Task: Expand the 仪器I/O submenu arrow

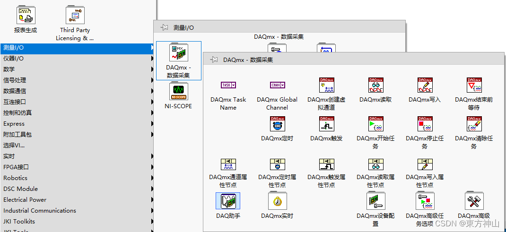Action: (152, 59)
